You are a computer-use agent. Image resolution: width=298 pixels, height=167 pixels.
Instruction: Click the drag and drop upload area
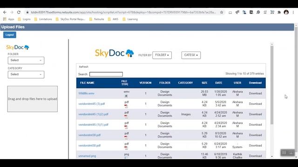click(33, 99)
